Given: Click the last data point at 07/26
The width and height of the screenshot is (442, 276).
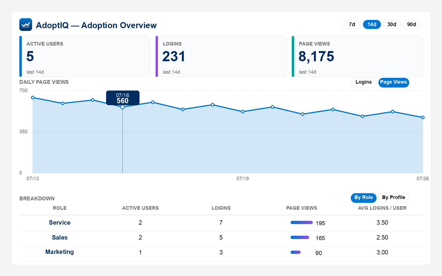Looking at the screenshot, I should tap(423, 117).
